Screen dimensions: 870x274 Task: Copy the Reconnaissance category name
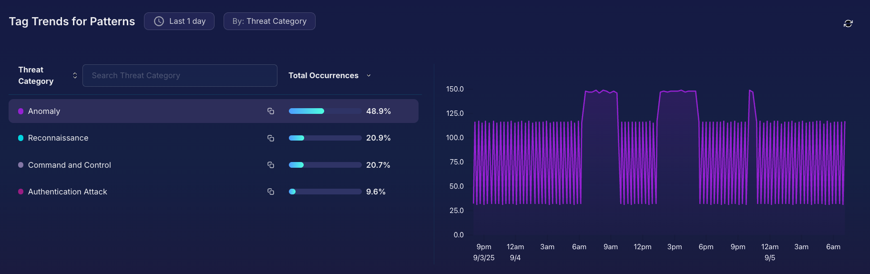point(271,138)
